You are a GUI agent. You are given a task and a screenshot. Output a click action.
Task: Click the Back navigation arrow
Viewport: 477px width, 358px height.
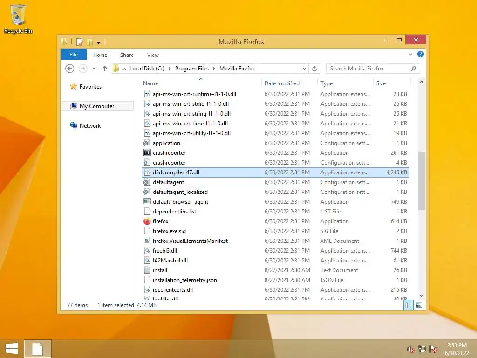70,69
